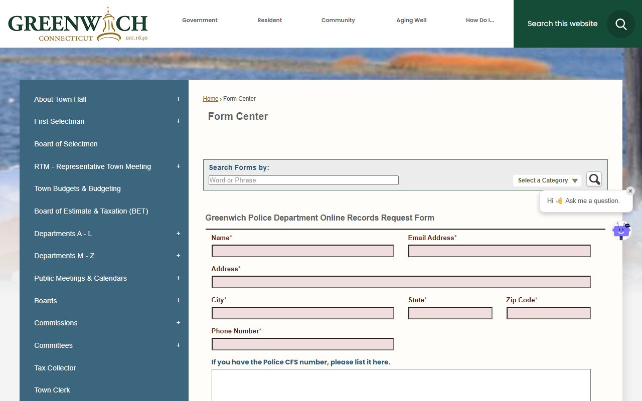The height and width of the screenshot is (401, 642).
Task: Click the City input field
Action: [x=303, y=313]
